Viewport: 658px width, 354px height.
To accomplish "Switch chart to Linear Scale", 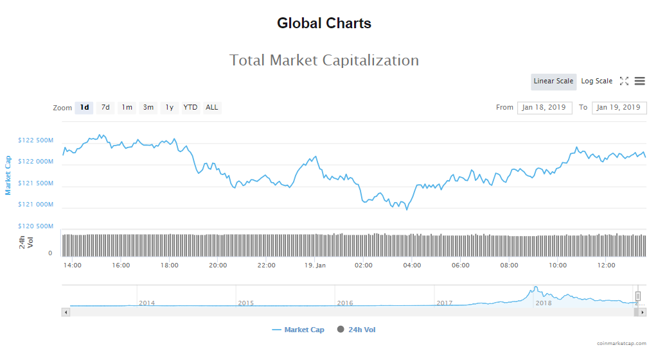I will 553,81.
